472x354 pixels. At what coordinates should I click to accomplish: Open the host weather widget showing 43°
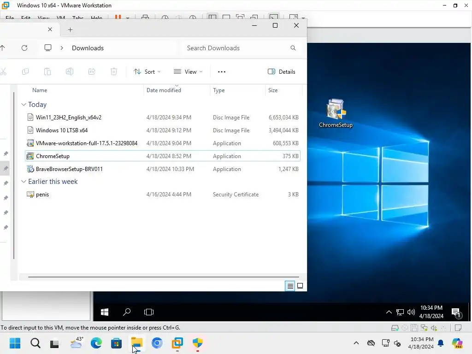[76, 343]
